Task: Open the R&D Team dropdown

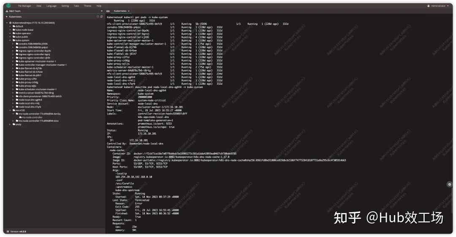Action: point(102,11)
